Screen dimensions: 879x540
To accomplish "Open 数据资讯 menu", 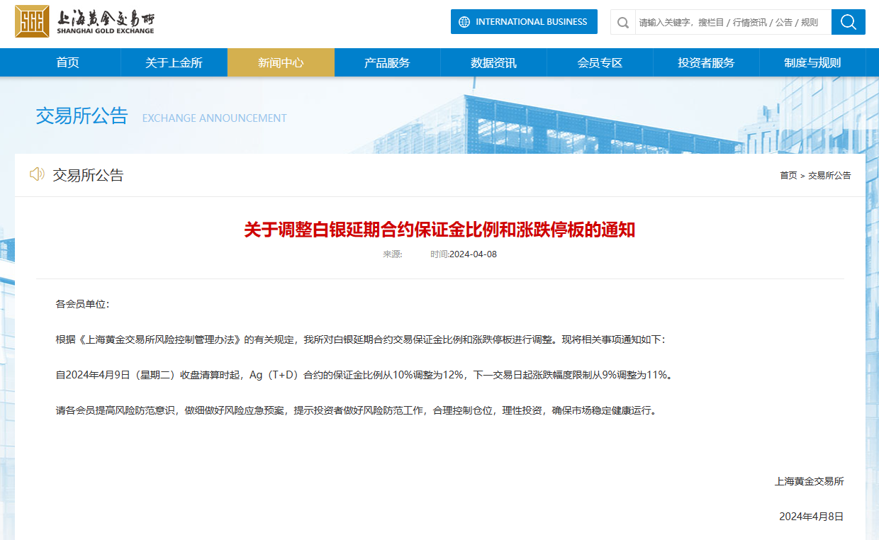I will click(493, 62).
